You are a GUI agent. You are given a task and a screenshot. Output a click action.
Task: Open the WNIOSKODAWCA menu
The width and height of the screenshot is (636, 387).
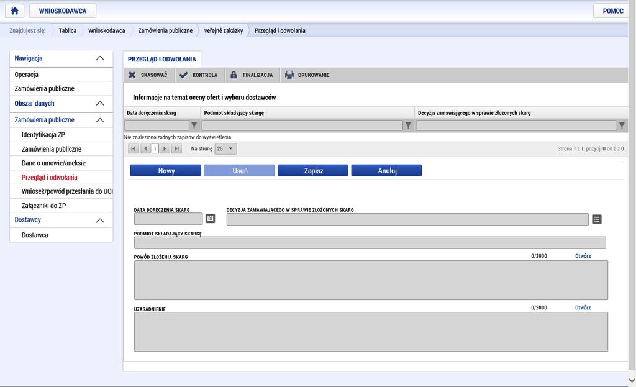pyautogui.click(x=63, y=11)
